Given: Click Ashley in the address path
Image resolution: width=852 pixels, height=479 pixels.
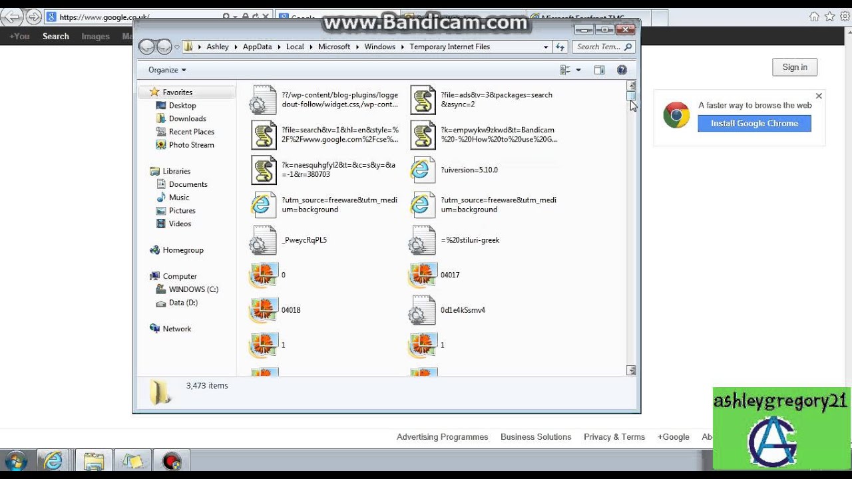Looking at the screenshot, I should pos(218,47).
